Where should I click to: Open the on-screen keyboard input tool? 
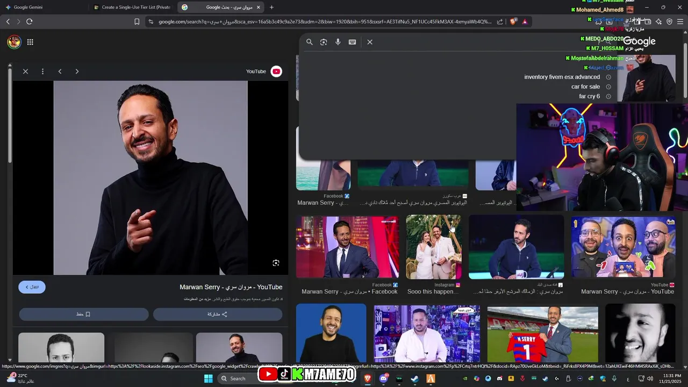coord(353,42)
